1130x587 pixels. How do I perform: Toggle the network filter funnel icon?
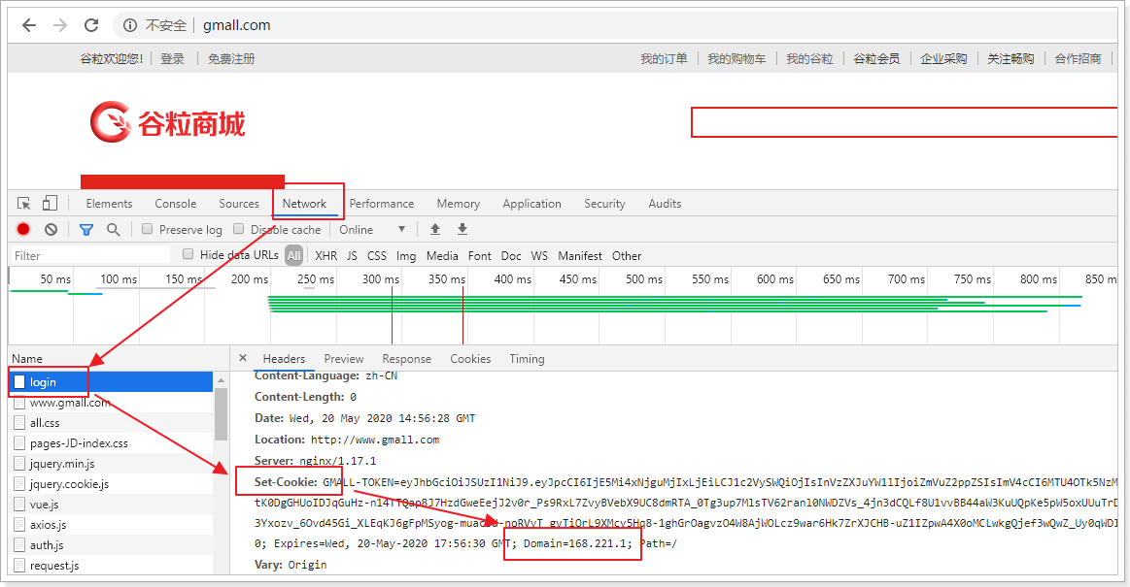[86, 230]
